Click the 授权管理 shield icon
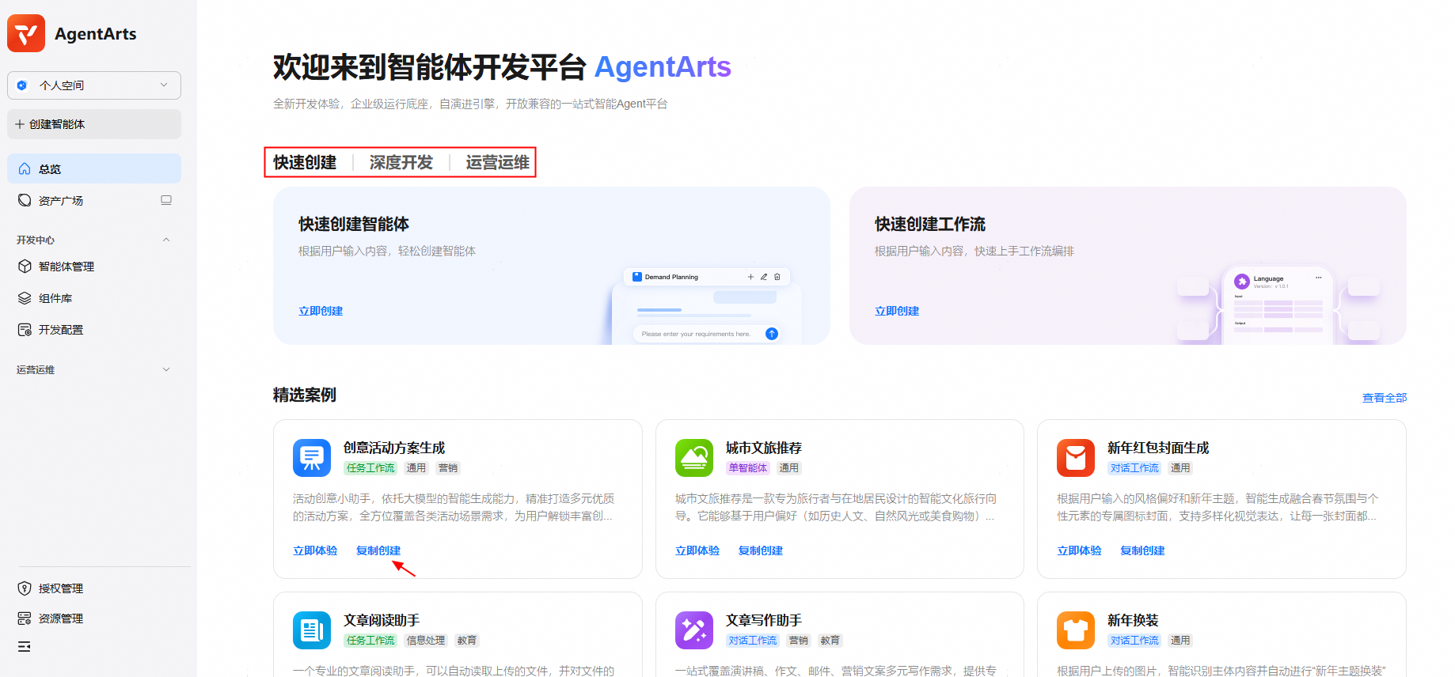The image size is (1455, 677). (x=25, y=588)
